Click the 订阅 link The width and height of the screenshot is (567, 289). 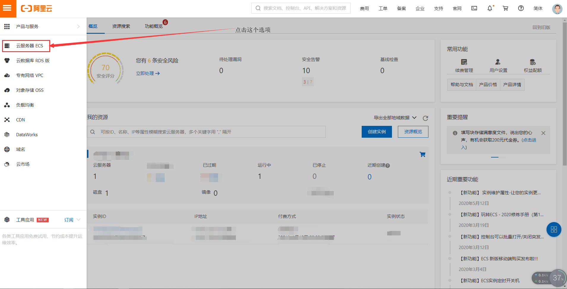[x=69, y=220]
